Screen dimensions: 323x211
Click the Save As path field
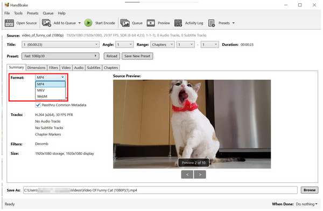click(160, 190)
